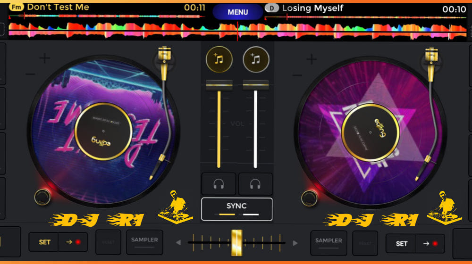472x264 pixels.
Task: Open the right deck SAMPLER
Action: point(329,243)
